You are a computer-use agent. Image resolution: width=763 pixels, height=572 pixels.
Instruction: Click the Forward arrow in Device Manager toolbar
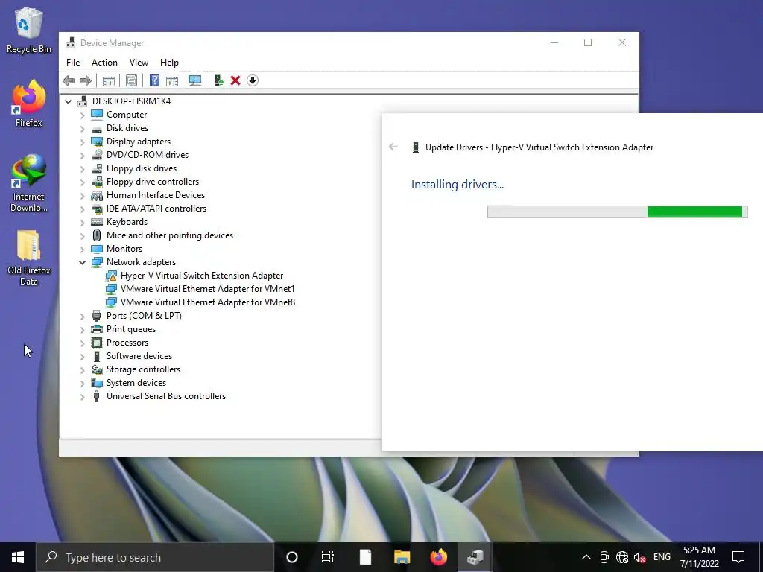point(86,80)
